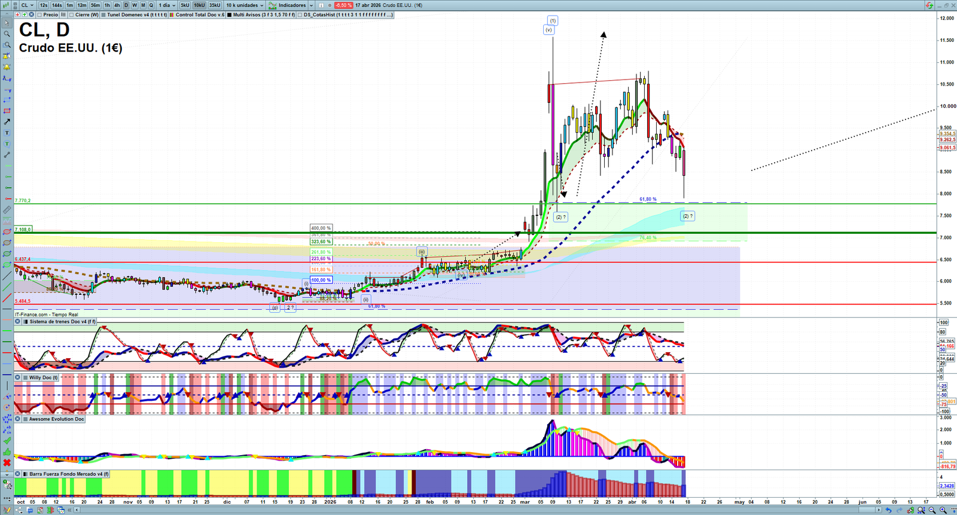
Task: Click the list icon right of Precio
Action: [63, 15]
